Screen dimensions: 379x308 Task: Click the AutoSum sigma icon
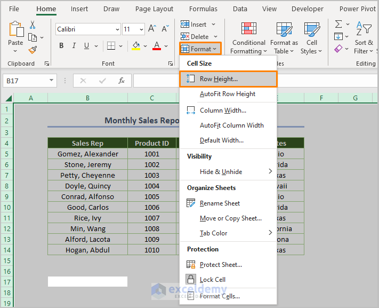tap(338, 25)
